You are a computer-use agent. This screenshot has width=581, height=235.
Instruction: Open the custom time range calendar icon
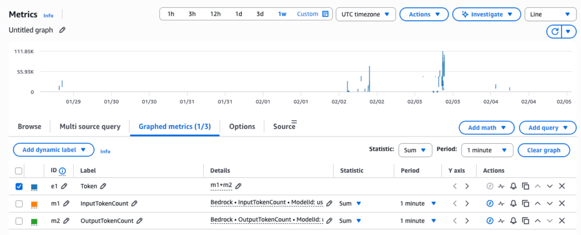[325, 14]
